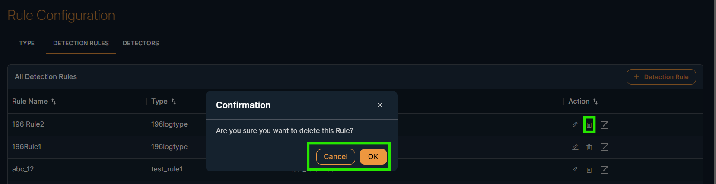The width and height of the screenshot is (716, 184).
Task: Delete the abc_12 rule
Action: click(x=589, y=170)
